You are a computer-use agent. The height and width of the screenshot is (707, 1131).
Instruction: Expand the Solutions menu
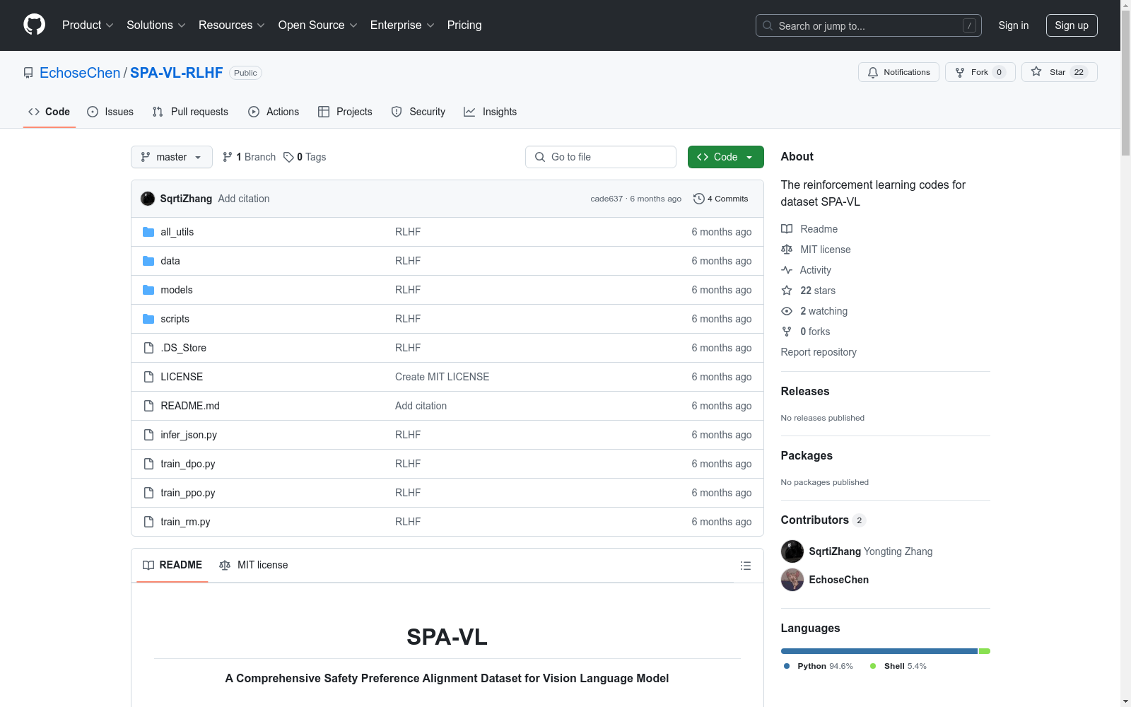click(156, 25)
